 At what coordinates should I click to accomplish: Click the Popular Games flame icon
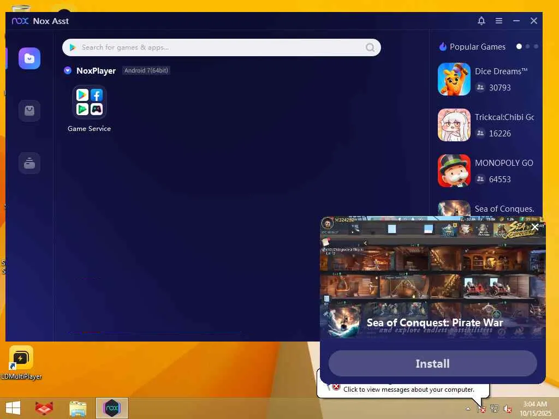tap(442, 47)
